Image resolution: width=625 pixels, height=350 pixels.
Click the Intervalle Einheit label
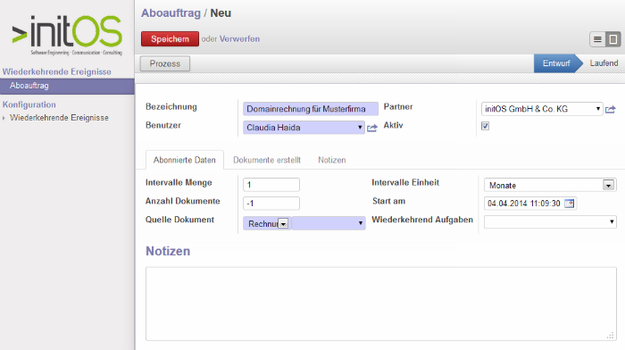(405, 182)
